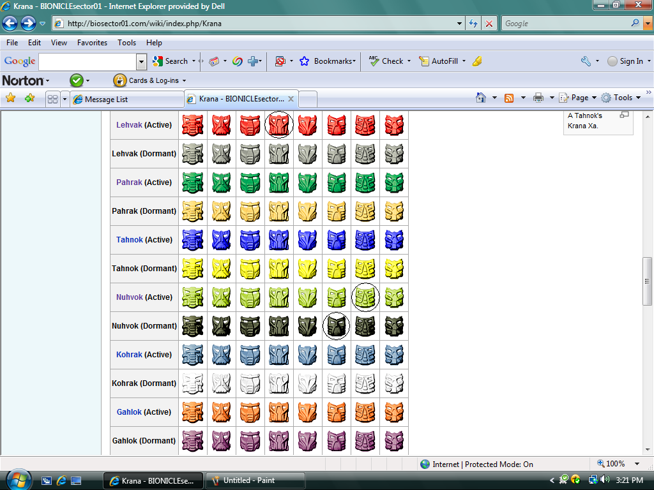
Task: Open Google toolbar search box dropdown
Action: [x=141, y=62]
